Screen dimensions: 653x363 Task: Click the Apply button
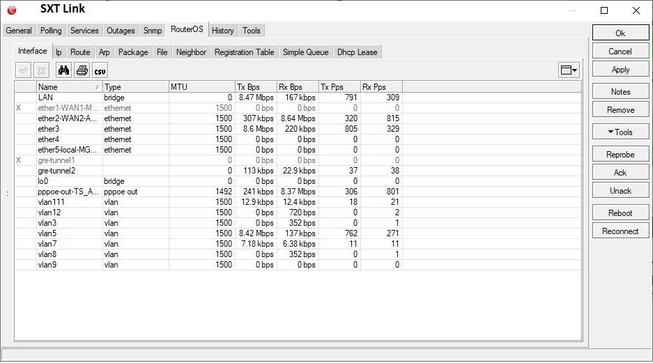pyautogui.click(x=620, y=70)
